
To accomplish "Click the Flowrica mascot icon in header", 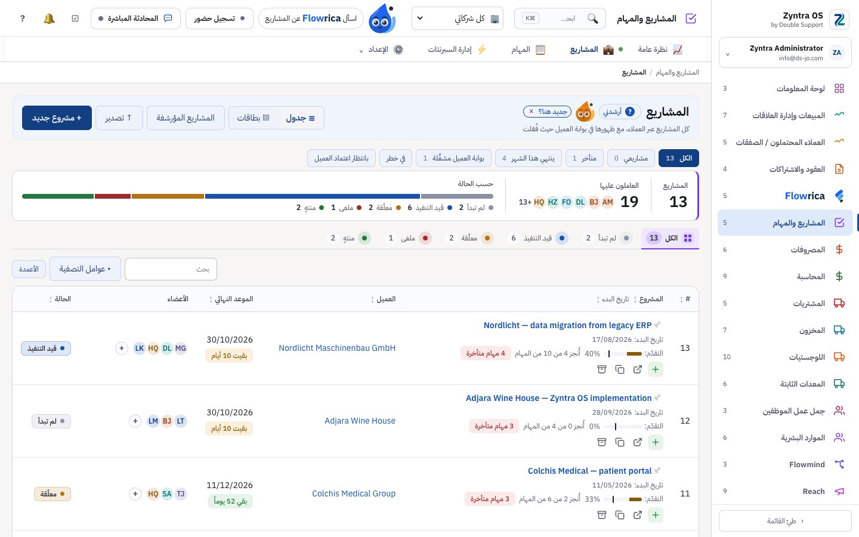I will 382,18.
